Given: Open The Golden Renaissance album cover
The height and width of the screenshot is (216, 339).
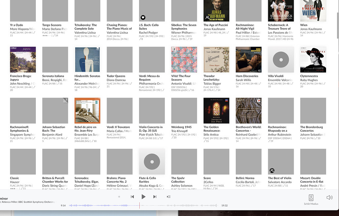Looking at the screenshot, I should [216, 110].
